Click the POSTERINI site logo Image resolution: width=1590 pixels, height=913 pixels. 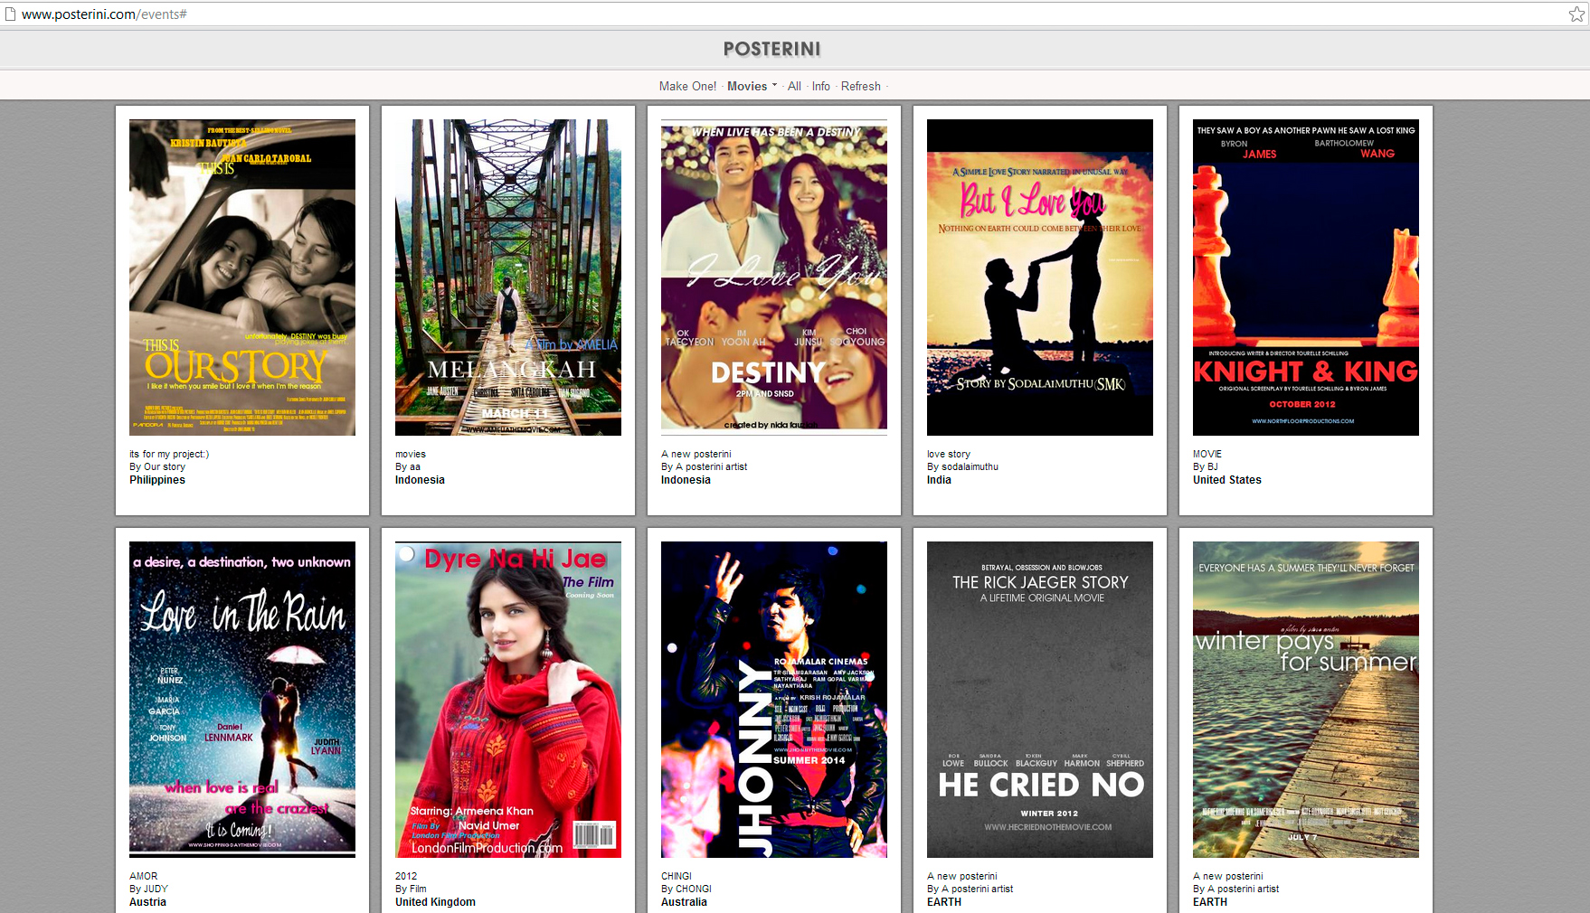[x=771, y=49]
